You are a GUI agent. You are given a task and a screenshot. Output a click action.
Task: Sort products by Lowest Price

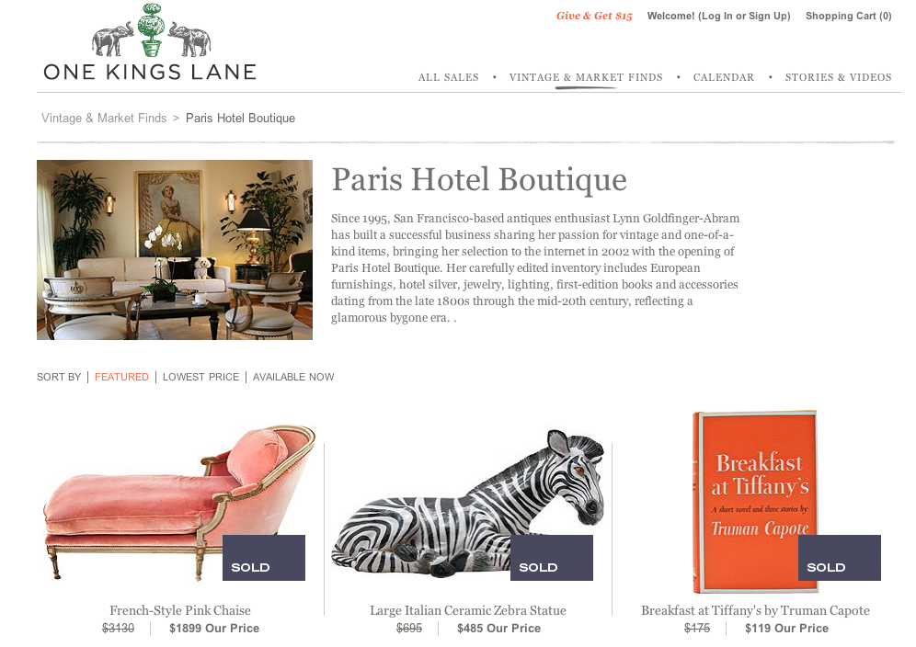click(201, 377)
